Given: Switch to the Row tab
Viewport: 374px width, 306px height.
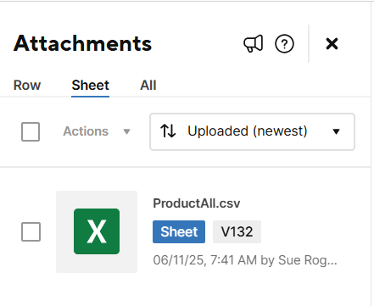Looking at the screenshot, I should [x=27, y=86].
